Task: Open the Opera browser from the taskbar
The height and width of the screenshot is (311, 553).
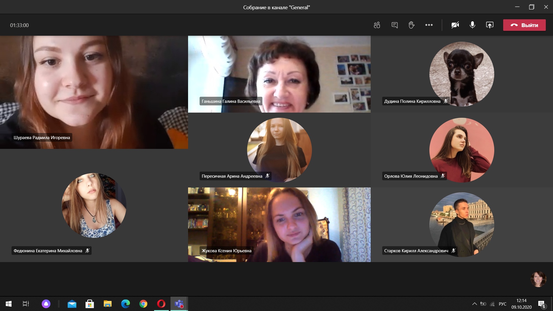Action: [x=161, y=304]
